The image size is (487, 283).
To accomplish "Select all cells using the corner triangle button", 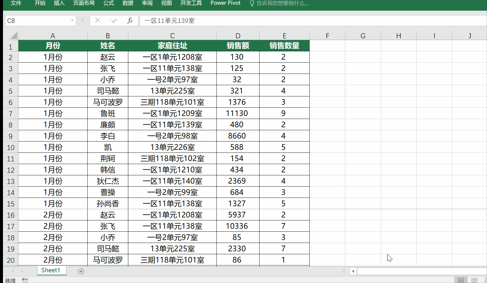I will click(12, 35).
